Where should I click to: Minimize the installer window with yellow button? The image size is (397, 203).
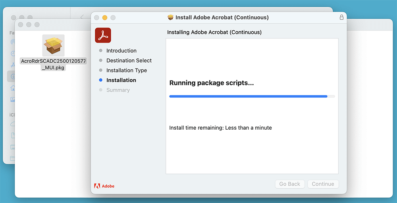(105, 17)
